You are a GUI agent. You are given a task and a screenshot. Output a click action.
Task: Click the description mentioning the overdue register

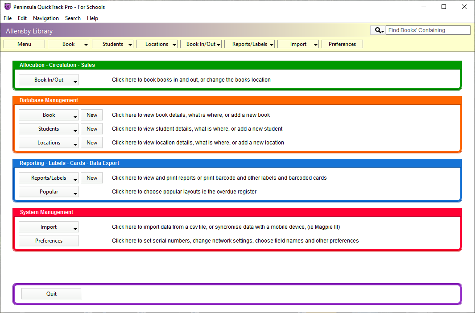pyautogui.click(x=184, y=192)
